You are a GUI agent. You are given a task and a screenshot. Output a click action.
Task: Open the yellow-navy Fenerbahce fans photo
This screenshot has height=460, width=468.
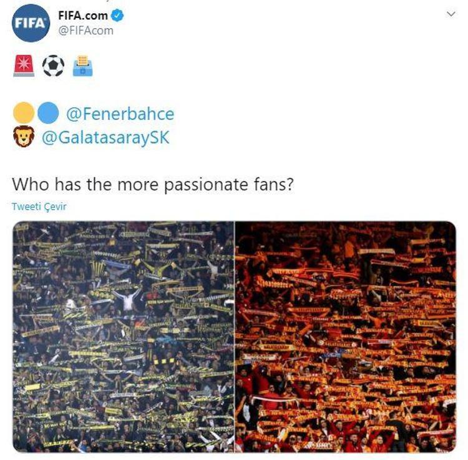[124, 336]
